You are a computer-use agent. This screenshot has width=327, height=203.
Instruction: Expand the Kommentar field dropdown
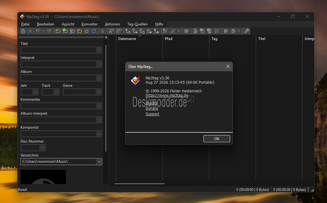pos(99,106)
